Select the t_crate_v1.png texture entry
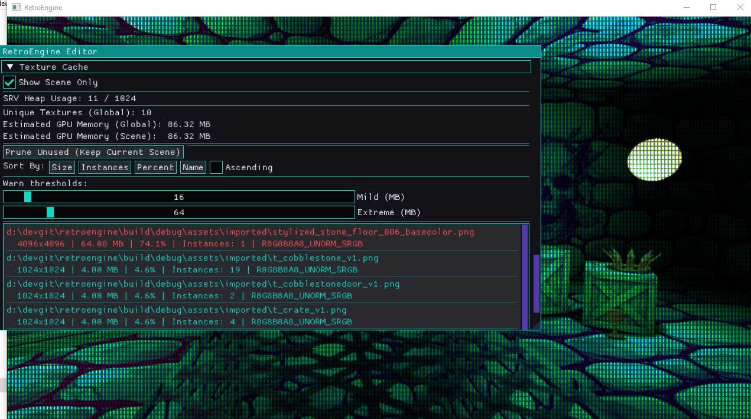 click(x=236, y=316)
